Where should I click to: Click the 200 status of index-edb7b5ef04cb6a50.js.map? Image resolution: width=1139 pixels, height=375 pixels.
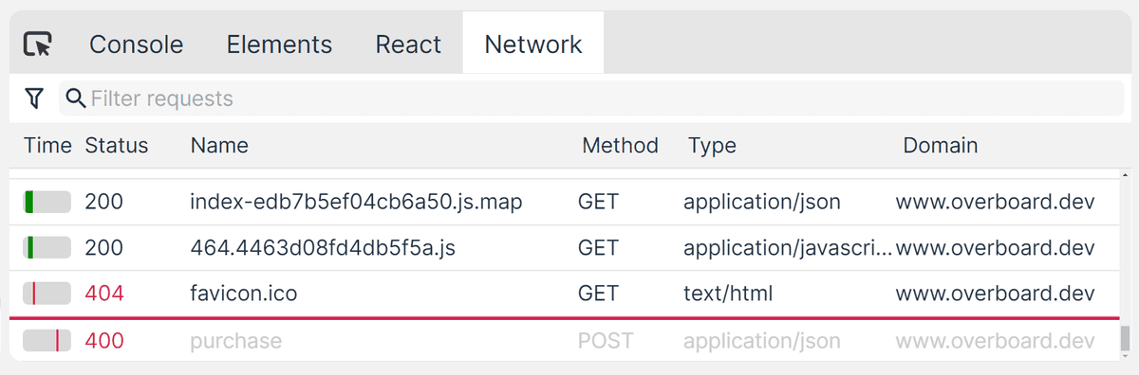tap(103, 202)
